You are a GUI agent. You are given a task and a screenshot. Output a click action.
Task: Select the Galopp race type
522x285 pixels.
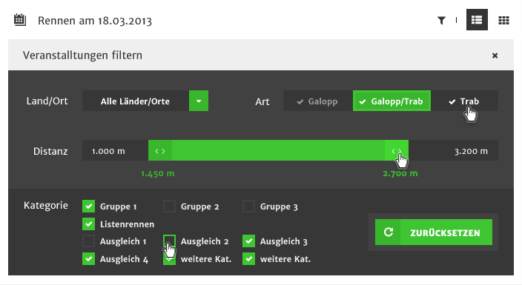click(x=318, y=101)
